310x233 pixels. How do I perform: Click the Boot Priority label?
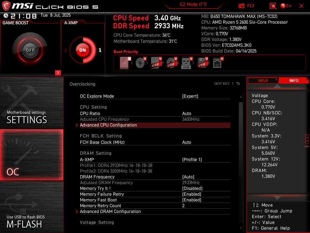tap(126, 52)
